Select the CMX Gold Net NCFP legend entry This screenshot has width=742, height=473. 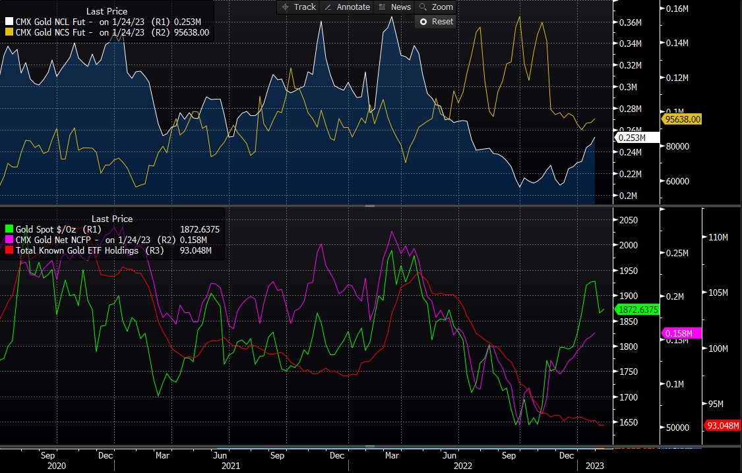click(106, 240)
